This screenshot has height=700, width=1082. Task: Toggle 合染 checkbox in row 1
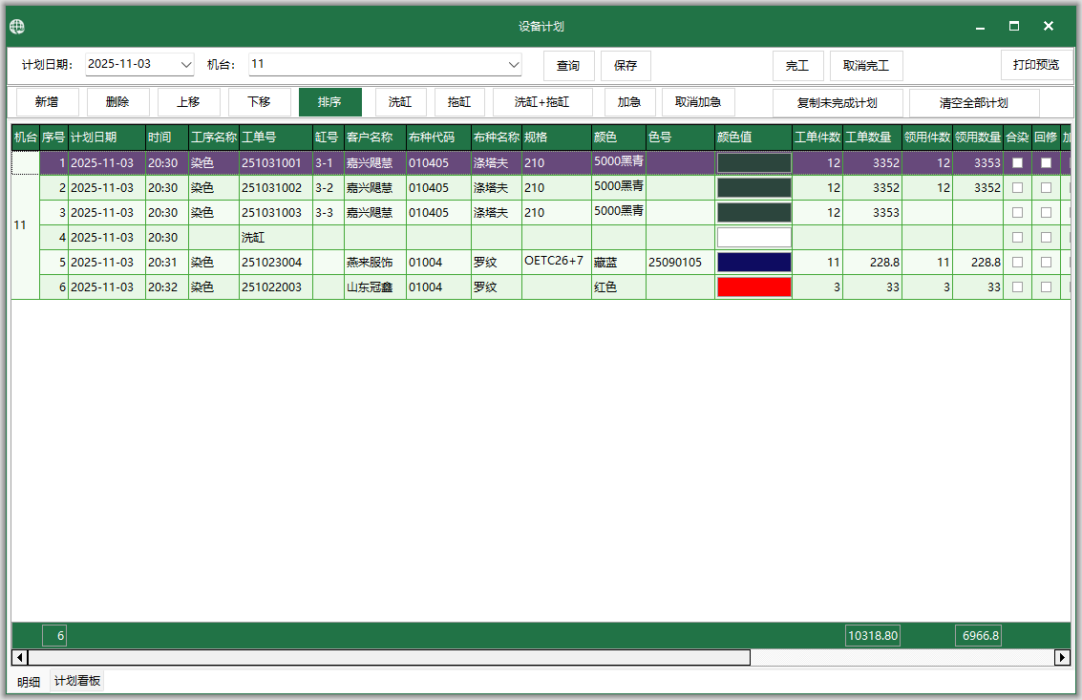[x=1017, y=163]
